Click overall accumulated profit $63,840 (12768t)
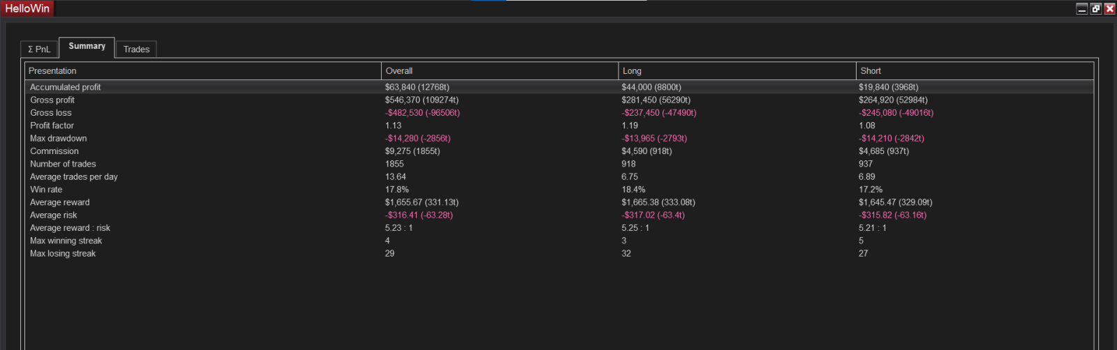Image resolution: width=1117 pixels, height=350 pixels. tap(417, 87)
